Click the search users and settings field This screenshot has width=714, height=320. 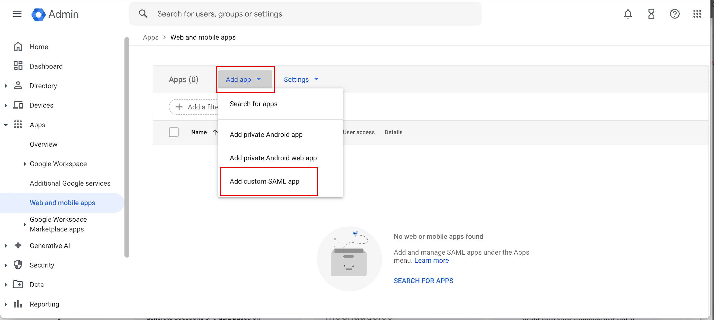click(305, 14)
